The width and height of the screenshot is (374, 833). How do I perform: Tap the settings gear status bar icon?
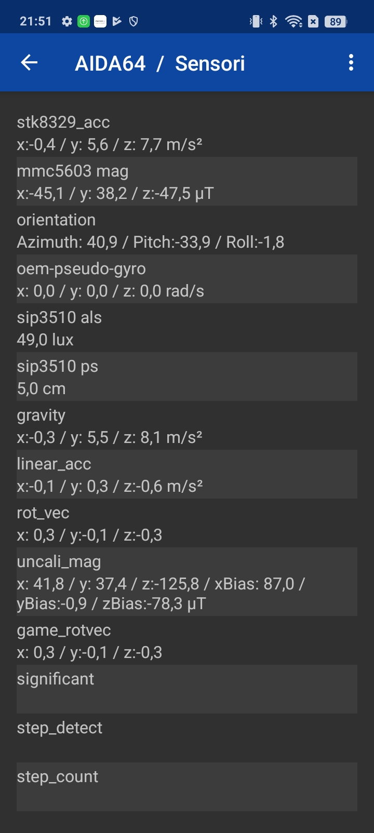point(67,21)
